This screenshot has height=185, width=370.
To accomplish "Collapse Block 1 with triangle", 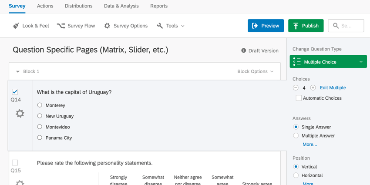I will pos(18,71).
